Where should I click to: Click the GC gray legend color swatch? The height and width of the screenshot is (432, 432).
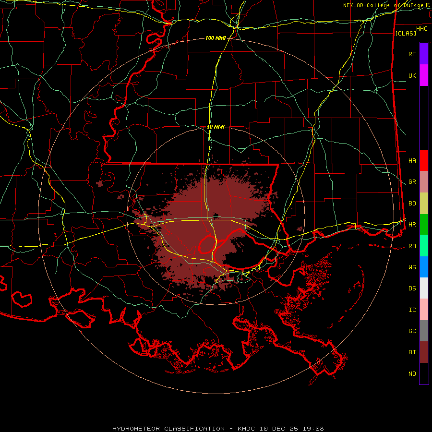click(x=424, y=331)
